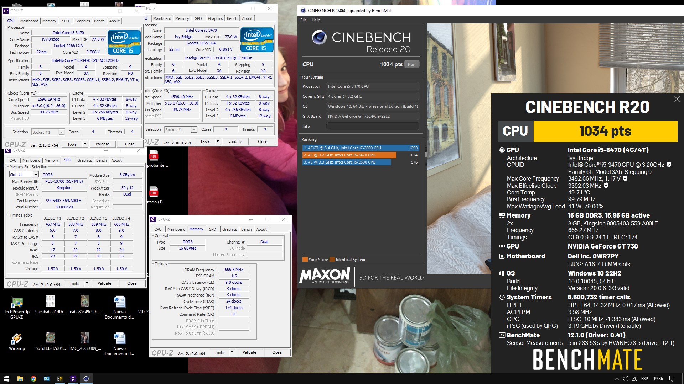Click the verified shield beside Max Effective Clock
This screenshot has height=384, width=684.
point(606,185)
